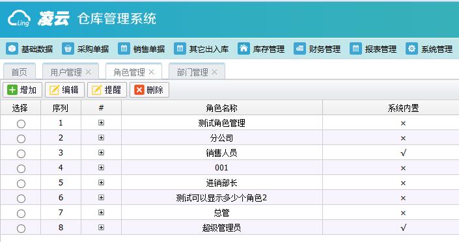Click the 提醒 button label
Screen dimensions: 459x242
click(113, 90)
